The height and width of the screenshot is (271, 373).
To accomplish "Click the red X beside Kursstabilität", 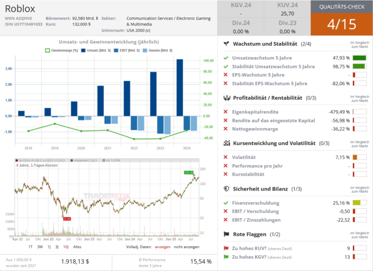I will [x=225, y=174].
